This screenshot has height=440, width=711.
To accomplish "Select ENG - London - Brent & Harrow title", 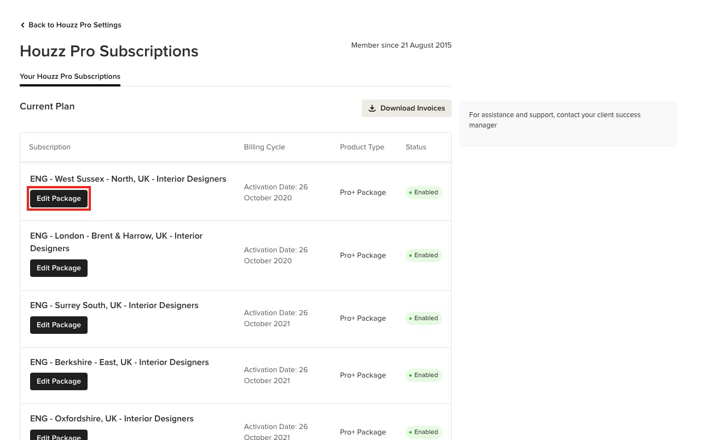I will click(x=116, y=242).
